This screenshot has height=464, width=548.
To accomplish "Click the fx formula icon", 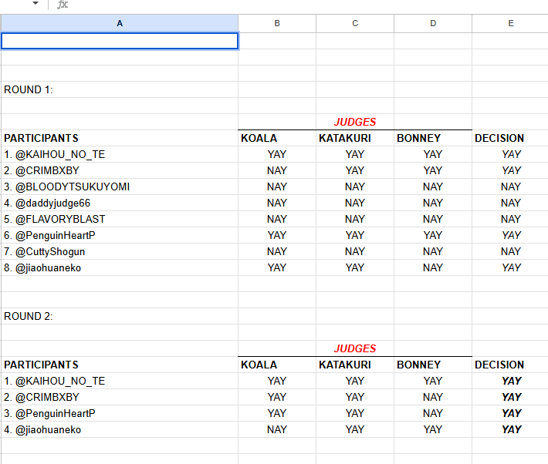I will 63,4.
